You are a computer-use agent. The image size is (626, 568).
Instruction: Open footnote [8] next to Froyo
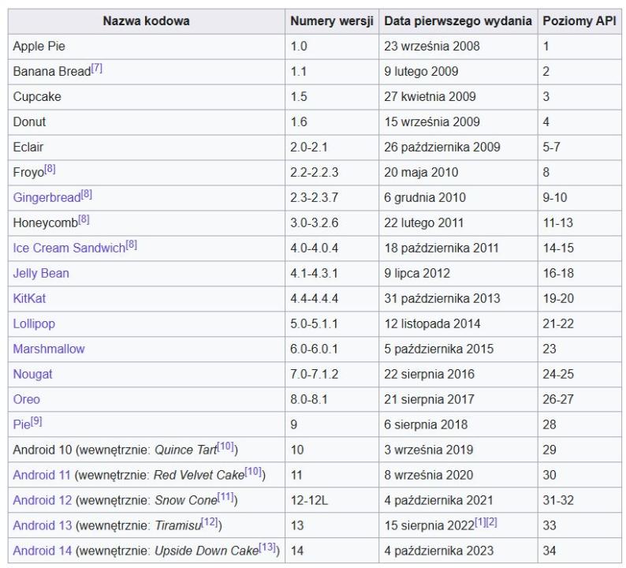[50, 170]
